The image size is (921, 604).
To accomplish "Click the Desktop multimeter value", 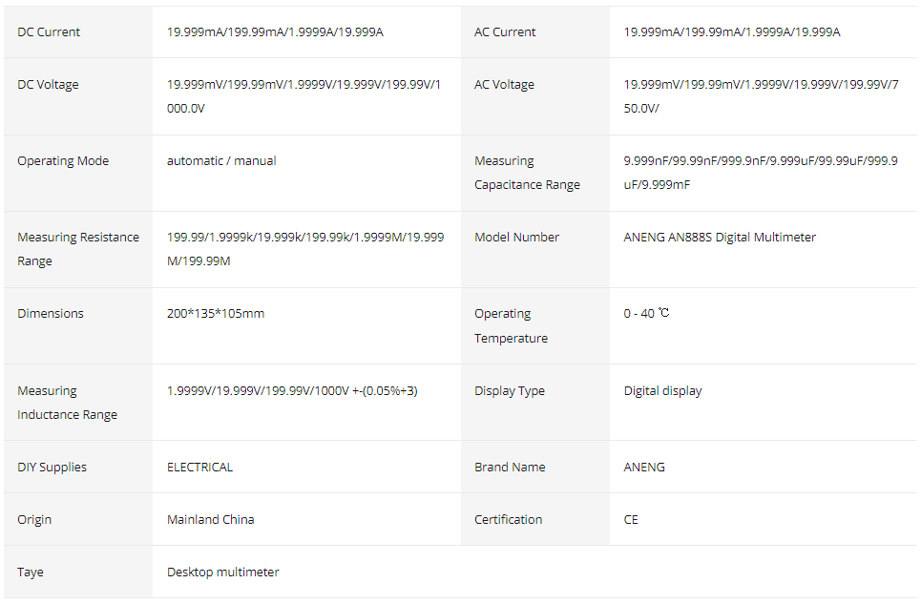I will [222, 573].
